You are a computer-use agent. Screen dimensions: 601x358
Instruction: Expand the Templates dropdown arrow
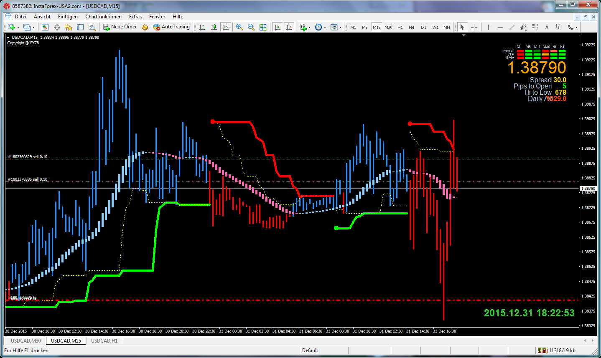(340, 28)
